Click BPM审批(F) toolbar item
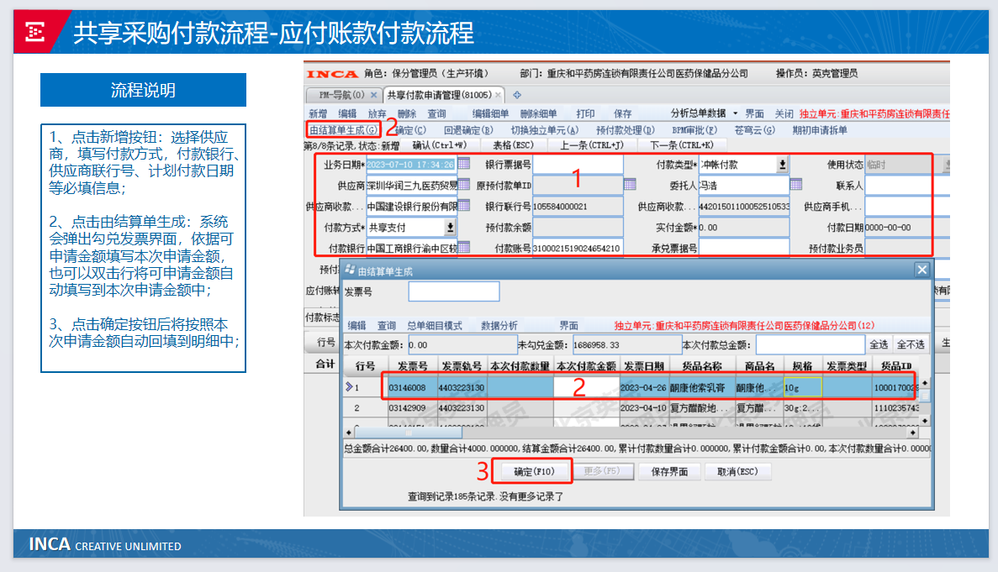Screen dimensions: 998x572 pos(694,129)
